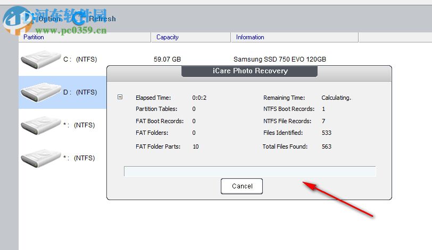Select the first unlabeled NTFS drive icon
432x250 pixels.
click(x=41, y=125)
